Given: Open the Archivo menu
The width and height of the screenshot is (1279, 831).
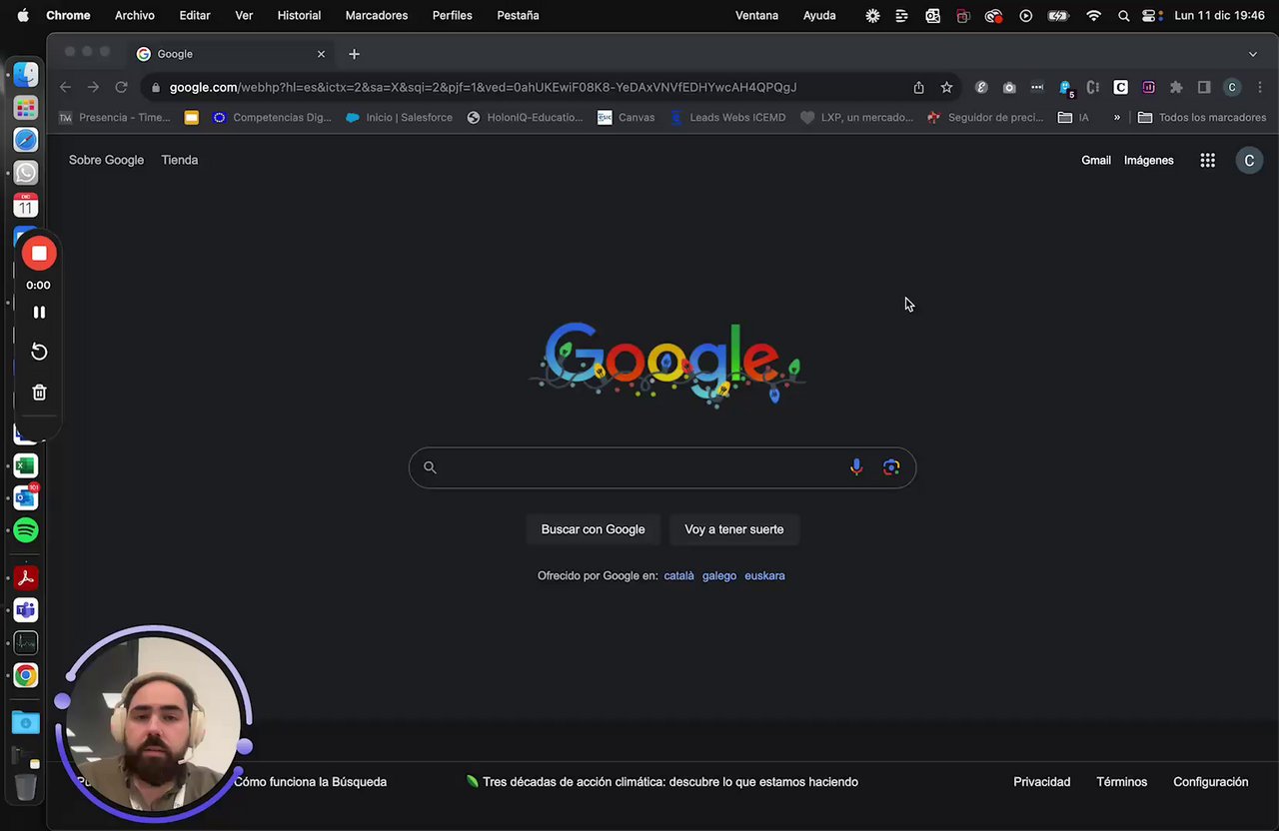Looking at the screenshot, I should [135, 15].
